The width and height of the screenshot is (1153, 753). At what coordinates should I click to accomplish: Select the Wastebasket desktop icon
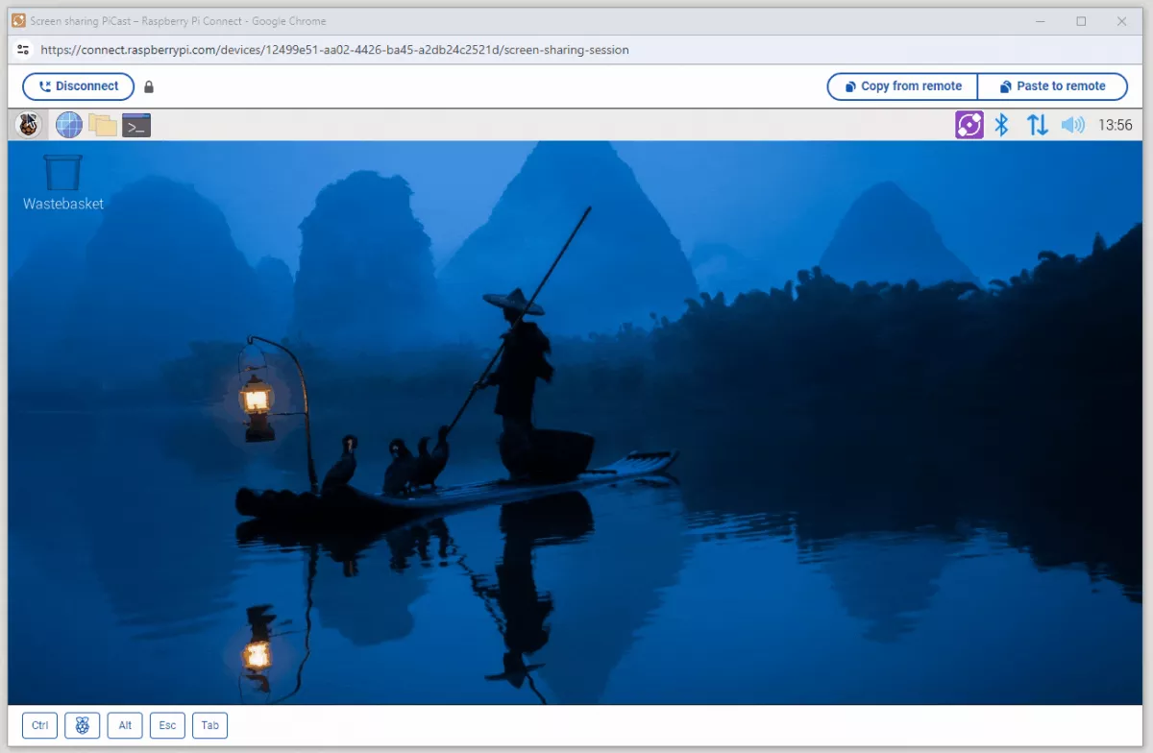coord(63,175)
